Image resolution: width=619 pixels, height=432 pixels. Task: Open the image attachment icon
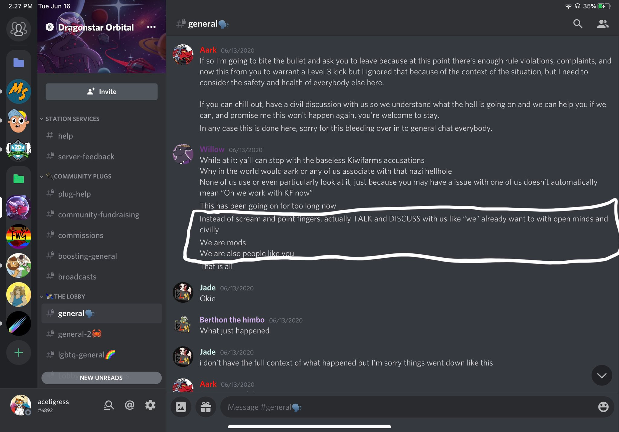pyautogui.click(x=181, y=407)
